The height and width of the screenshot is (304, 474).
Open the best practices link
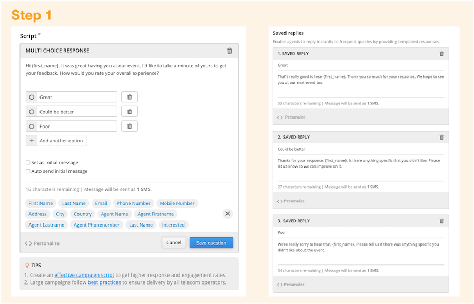click(104, 282)
